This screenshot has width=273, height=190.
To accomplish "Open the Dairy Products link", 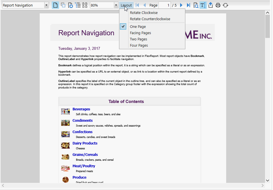I will [x=85, y=143].
